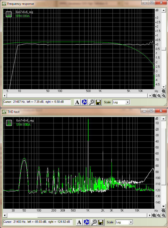Close the THD test window
Viewport: 168px width, 228px height.
pos(160,111)
